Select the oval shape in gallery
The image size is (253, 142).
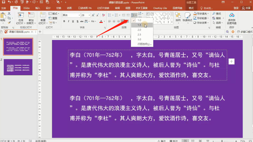coord(168,14)
